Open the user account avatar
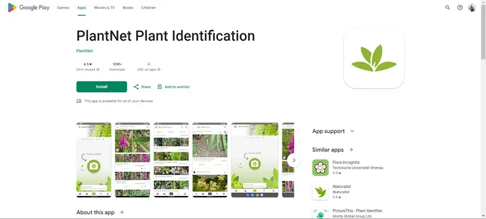This screenshot has height=219, width=486. tap(472, 7)
